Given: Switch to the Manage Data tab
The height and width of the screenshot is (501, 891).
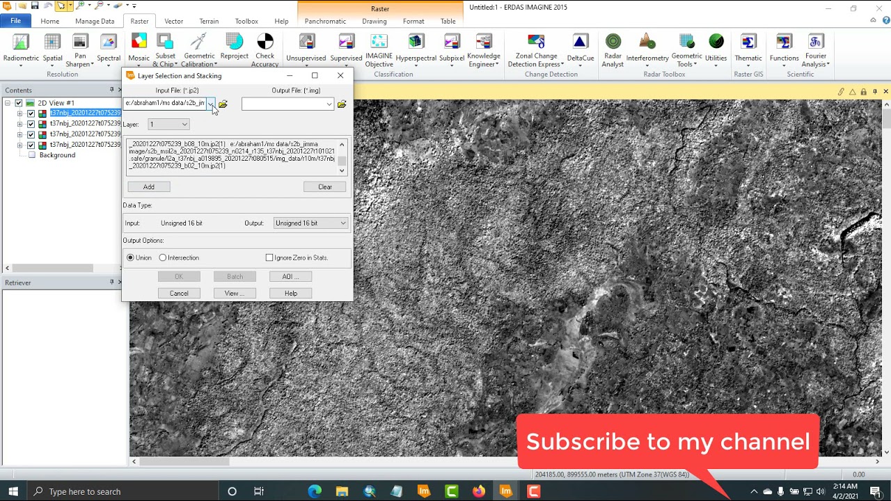Looking at the screenshot, I should [95, 21].
